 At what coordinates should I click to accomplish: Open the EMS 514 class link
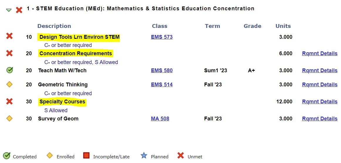click(162, 85)
